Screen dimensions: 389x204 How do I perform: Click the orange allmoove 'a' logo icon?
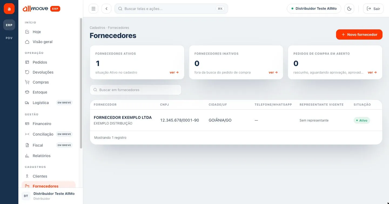(x=9, y=9)
